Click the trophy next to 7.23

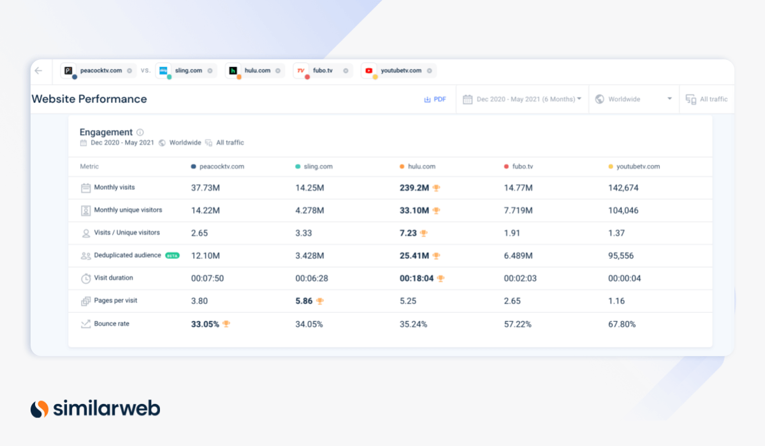pos(423,233)
